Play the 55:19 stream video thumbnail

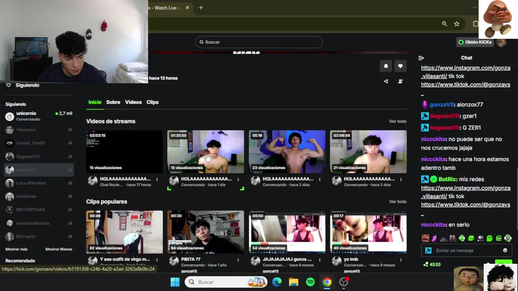(287, 152)
